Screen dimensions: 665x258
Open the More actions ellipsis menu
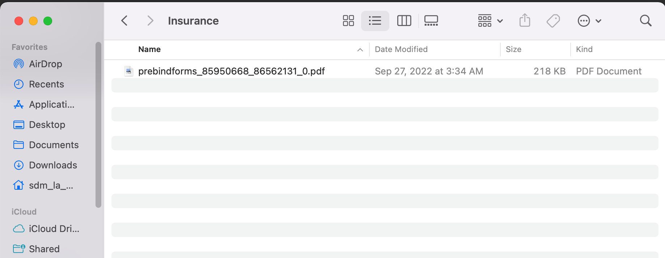[x=589, y=21]
